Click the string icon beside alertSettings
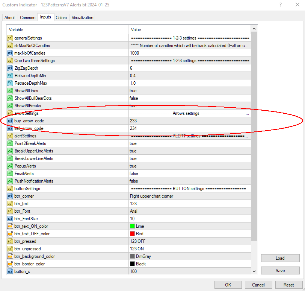The width and height of the screenshot is (305, 291). pos(10,136)
